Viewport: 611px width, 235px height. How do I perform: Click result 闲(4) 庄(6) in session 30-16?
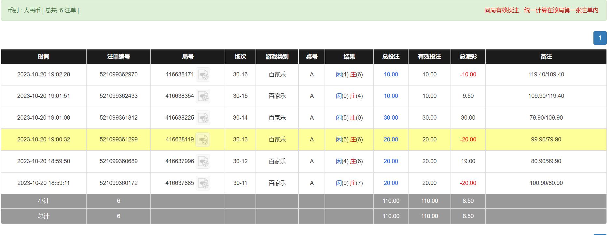(349, 74)
